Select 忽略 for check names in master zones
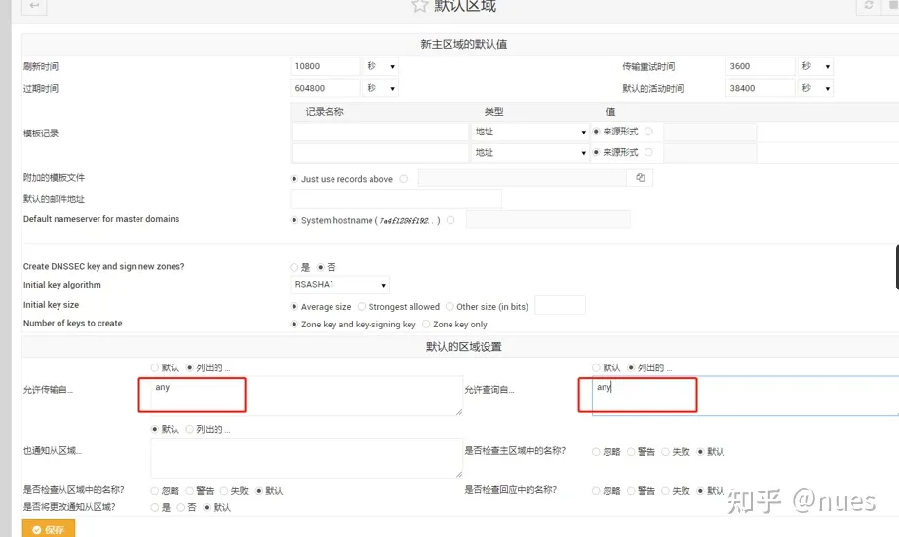 pyautogui.click(x=596, y=451)
